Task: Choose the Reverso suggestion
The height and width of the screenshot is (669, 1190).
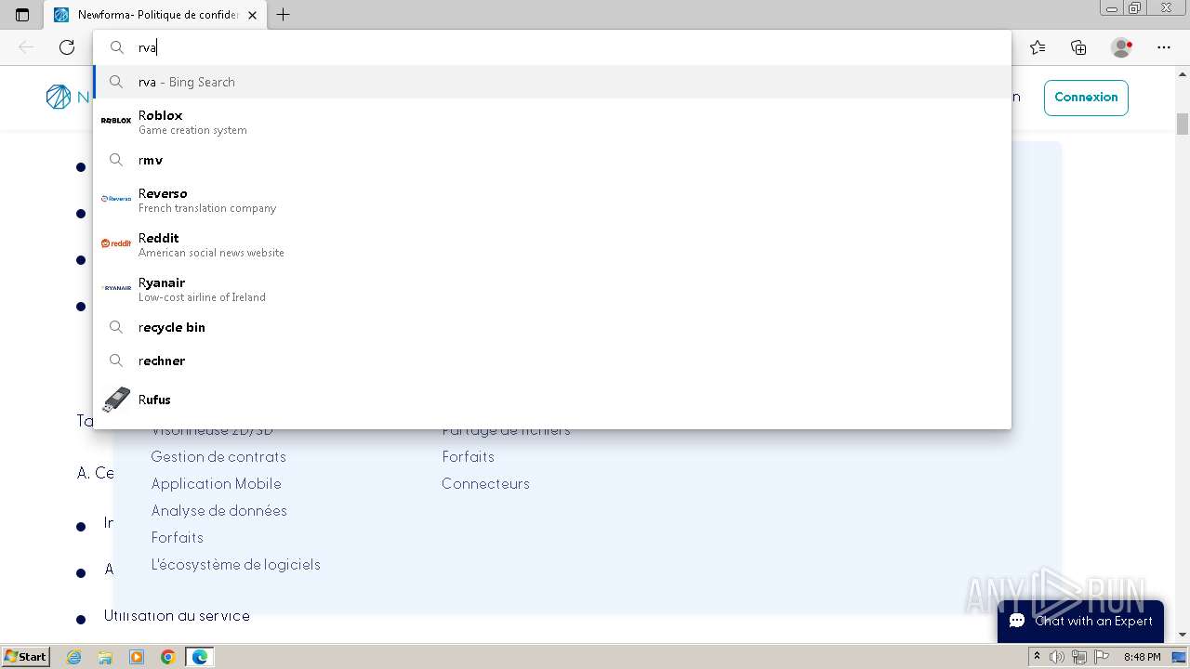Action: (x=552, y=200)
